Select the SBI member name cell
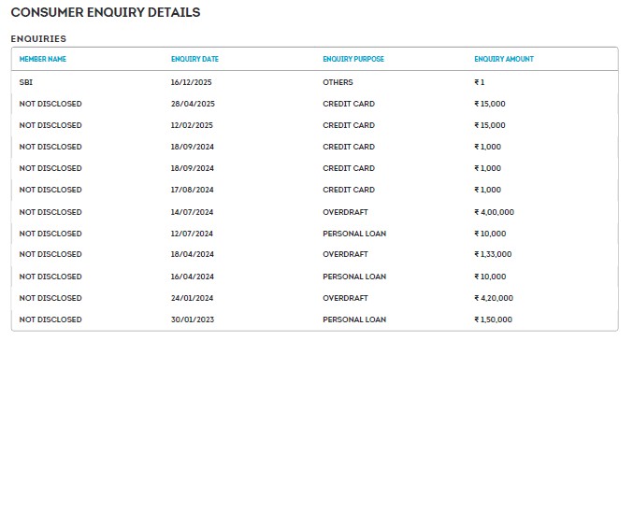The image size is (633, 511). click(25, 82)
